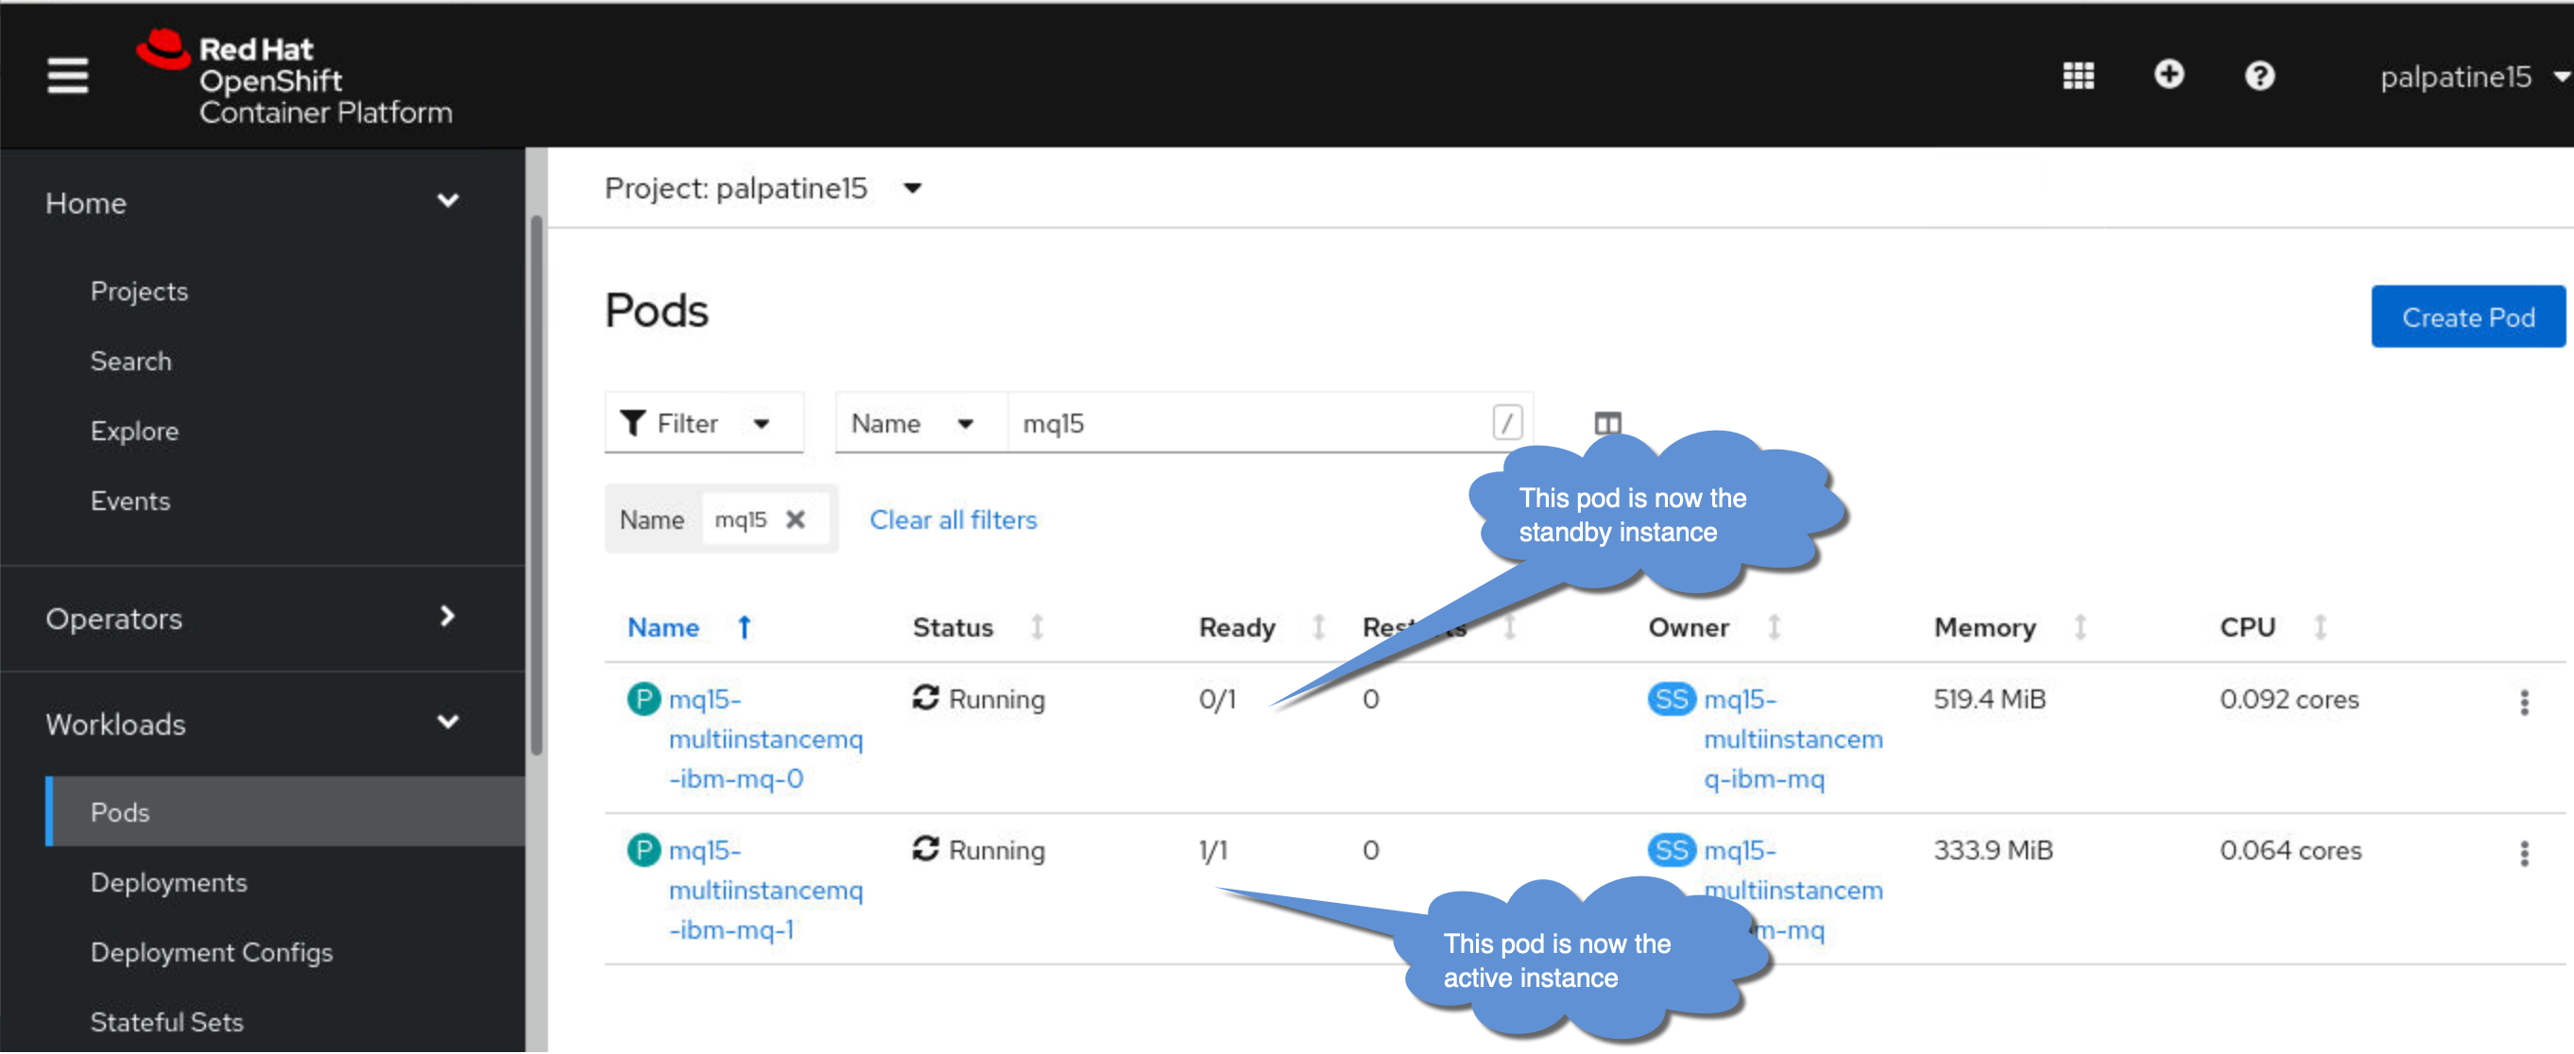Sort pods by Owner column
The image size is (2574, 1054).
tap(1715, 627)
